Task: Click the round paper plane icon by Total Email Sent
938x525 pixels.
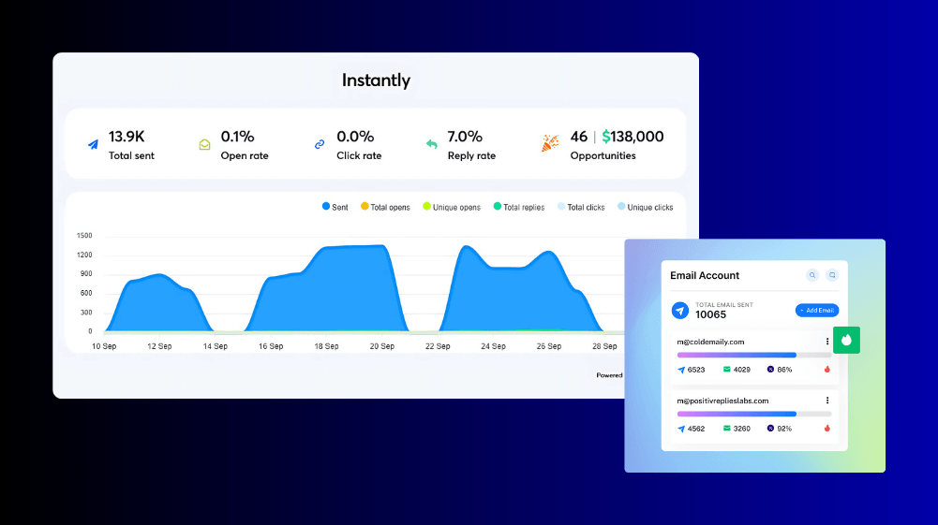Action: (680, 311)
